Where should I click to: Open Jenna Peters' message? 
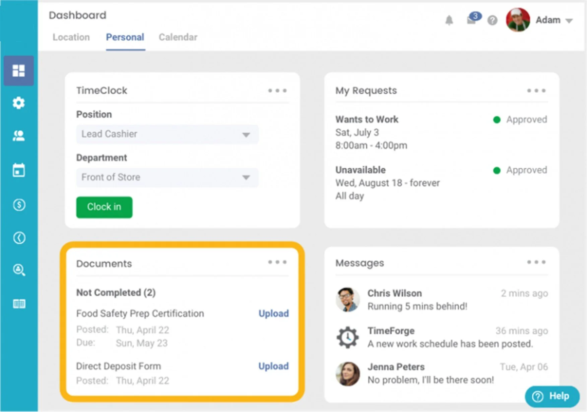tap(442, 373)
